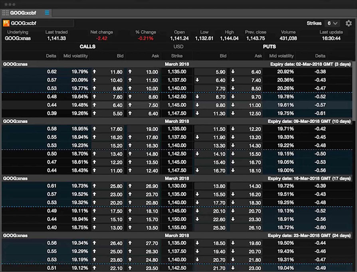
Task: Open the Strikes count dropdown
Action: [x=332, y=23]
